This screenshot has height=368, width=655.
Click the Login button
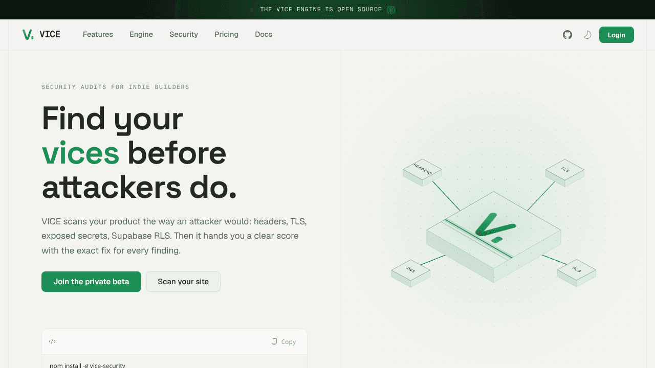pyautogui.click(x=617, y=35)
